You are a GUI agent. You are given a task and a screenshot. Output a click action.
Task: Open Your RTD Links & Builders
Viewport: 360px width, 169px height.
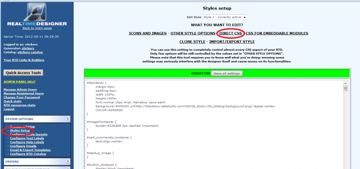(x=24, y=60)
